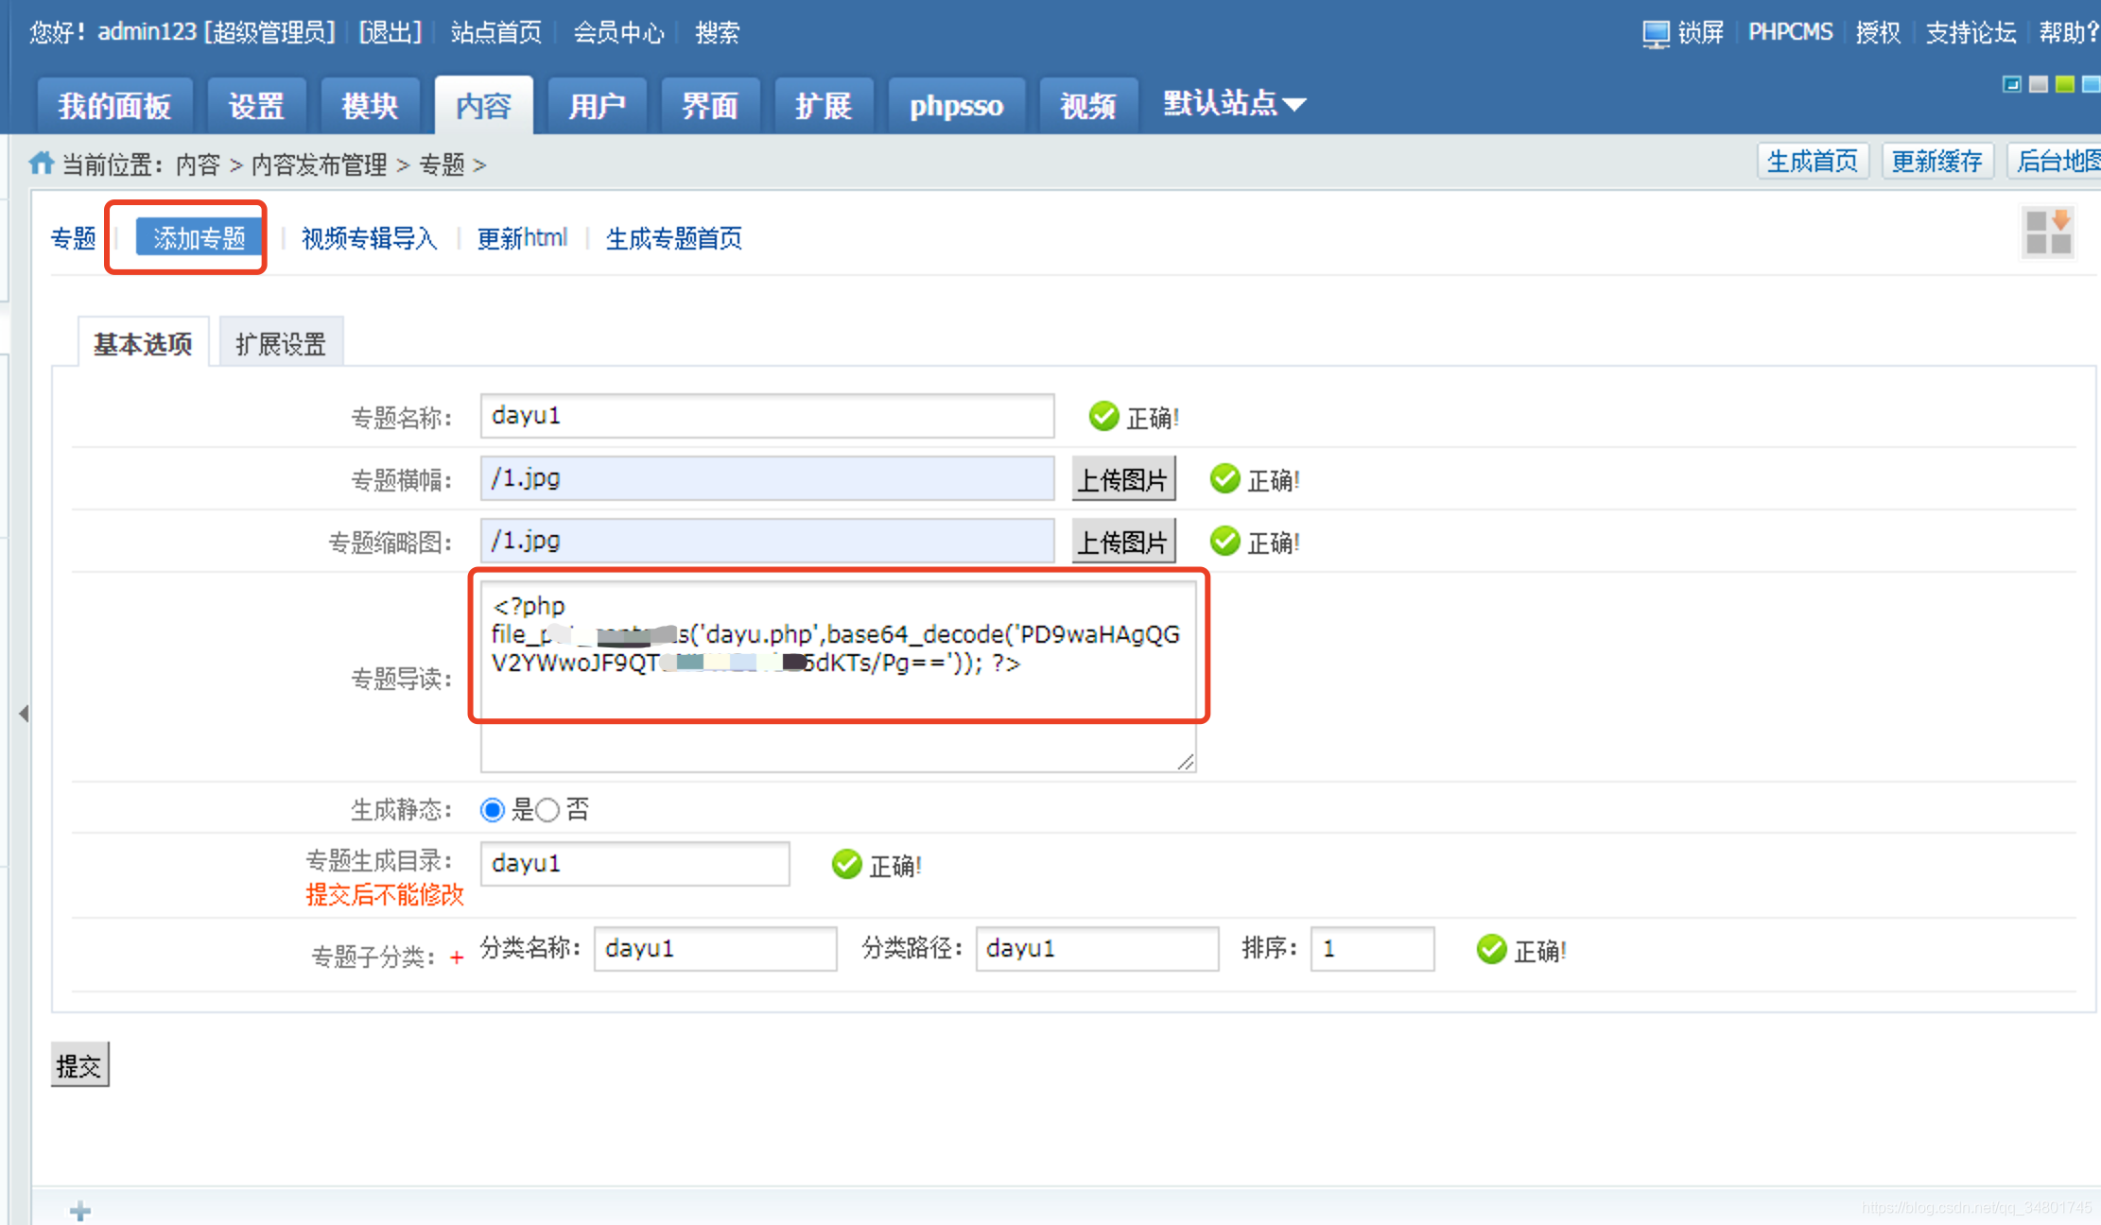Click the 授权 link
Screen dimensions: 2101x1225
(x=1878, y=33)
